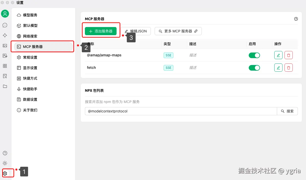Open the image painting sidebar icon

click(5, 46)
